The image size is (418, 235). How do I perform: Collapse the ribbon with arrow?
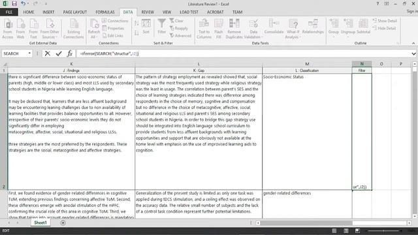tap(413, 43)
